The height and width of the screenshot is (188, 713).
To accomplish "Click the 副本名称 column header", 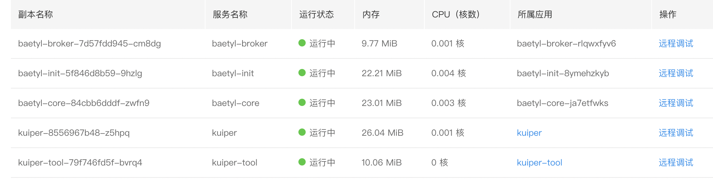I will tap(36, 15).
